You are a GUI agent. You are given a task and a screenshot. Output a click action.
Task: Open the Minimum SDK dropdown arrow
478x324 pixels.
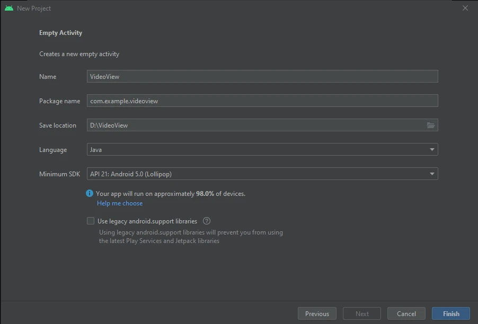coord(432,174)
